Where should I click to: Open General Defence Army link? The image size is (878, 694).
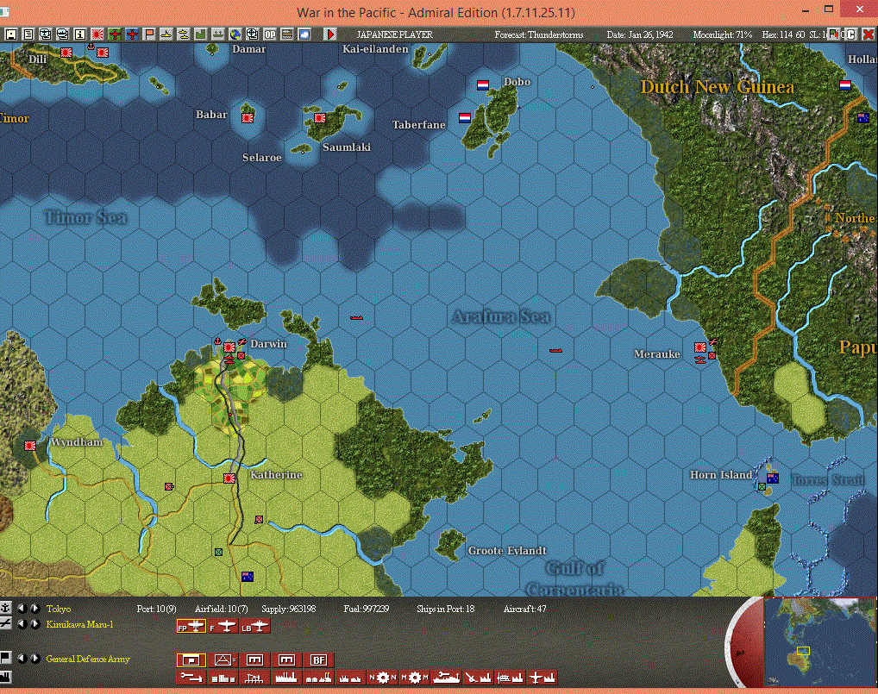(88, 660)
